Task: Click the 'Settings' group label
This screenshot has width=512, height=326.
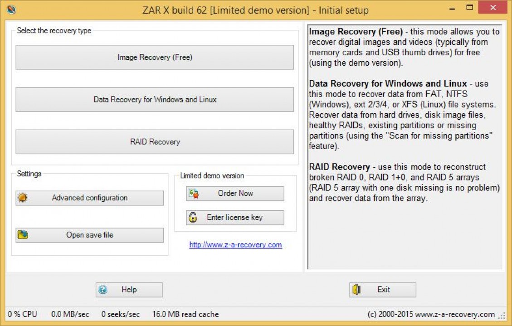Action: click(x=29, y=174)
